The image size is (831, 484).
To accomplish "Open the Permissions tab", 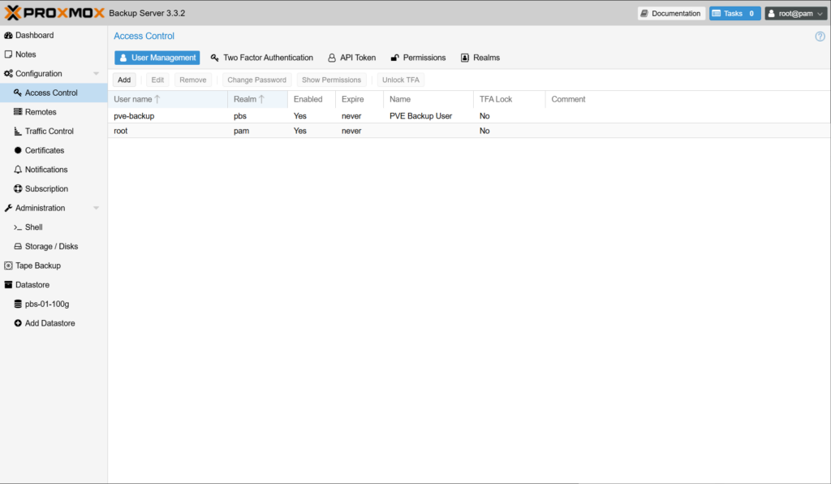I will (418, 58).
